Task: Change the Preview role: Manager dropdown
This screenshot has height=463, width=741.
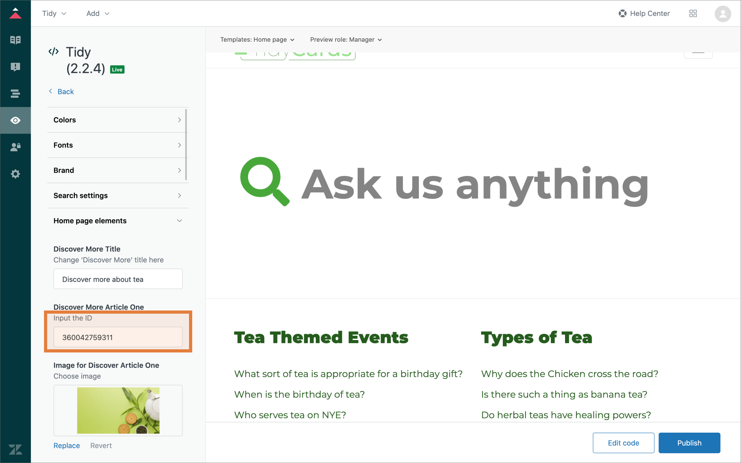Action: tap(346, 40)
